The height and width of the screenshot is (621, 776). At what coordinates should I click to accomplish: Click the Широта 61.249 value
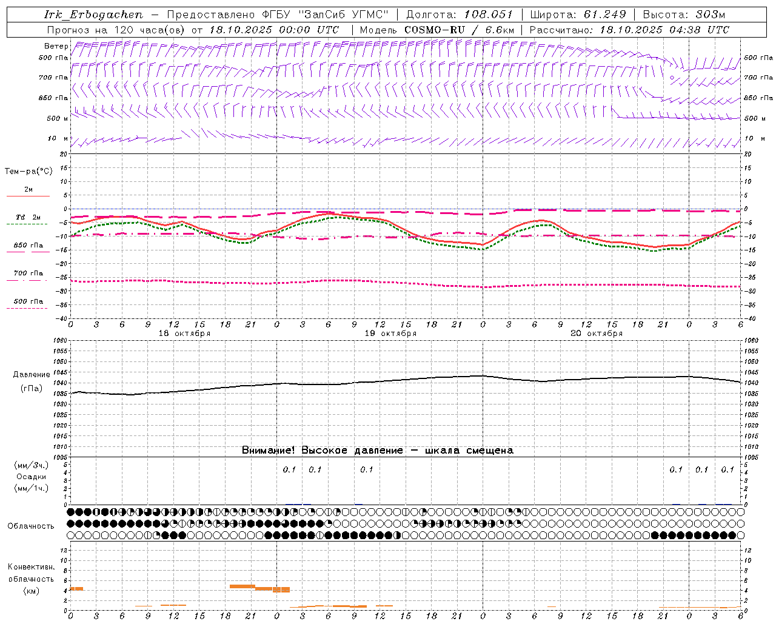(604, 15)
